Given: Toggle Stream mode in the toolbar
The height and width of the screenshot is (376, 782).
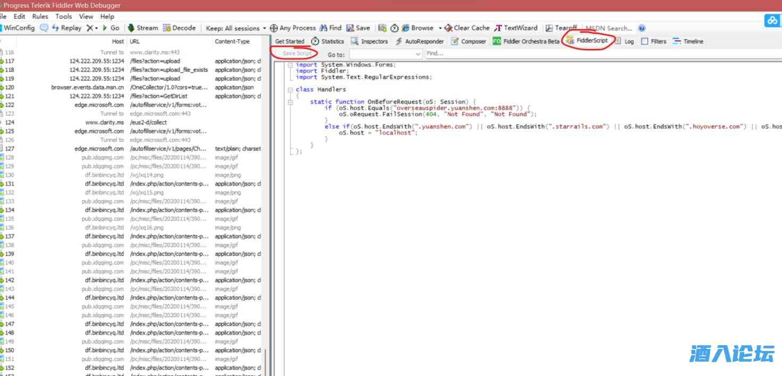Looking at the screenshot, I should coord(143,28).
